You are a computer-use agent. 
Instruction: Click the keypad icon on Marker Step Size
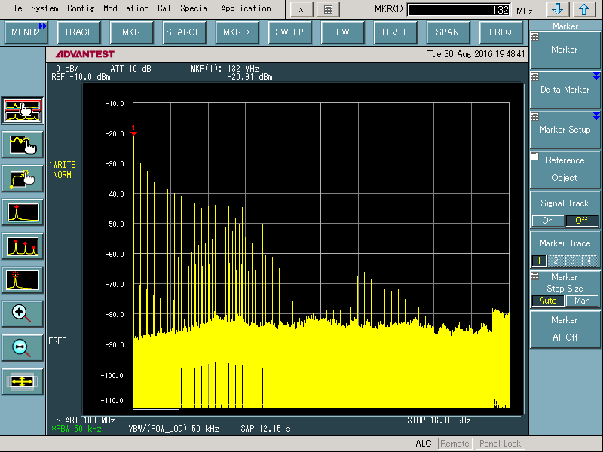535,276
